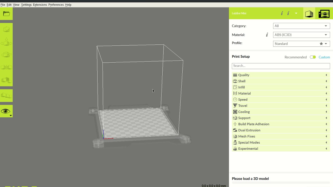Expand the Special Modes section
The width and height of the screenshot is (333, 187).
pyautogui.click(x=281, y=143)
